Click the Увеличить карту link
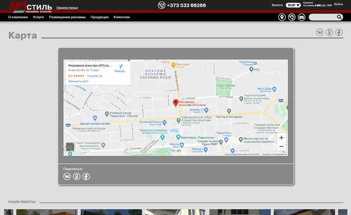 click(78, 81)
